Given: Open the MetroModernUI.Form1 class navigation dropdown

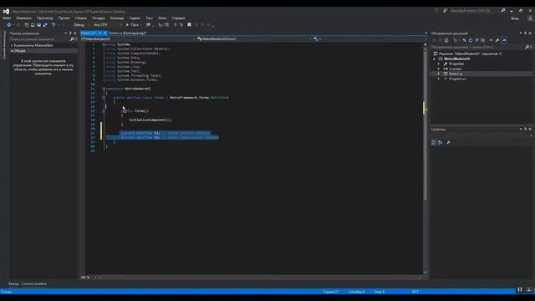Looking at the screenshot, I should tap(254, 39).
